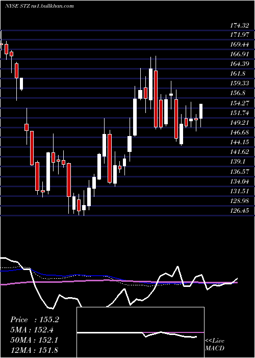The height and width of the screenshot is (358, 255).
Task: Click inside the Live MACD inset chart
Action: (x=140, y=332)
